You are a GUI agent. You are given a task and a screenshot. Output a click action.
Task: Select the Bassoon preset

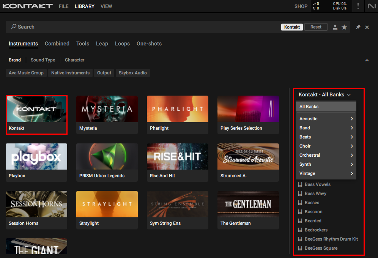coord(313,212)
